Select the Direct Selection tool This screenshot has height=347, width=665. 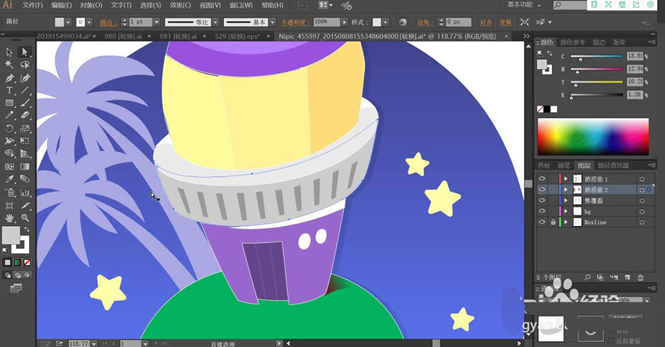coord(25,52)
